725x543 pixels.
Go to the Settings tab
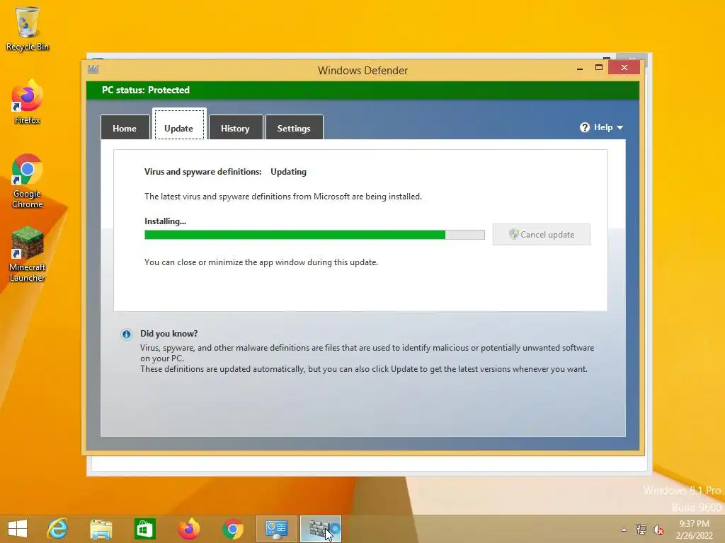click(294, 127)
